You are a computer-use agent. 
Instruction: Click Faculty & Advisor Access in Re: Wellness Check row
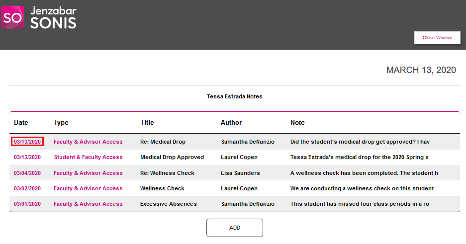(88, 173)
